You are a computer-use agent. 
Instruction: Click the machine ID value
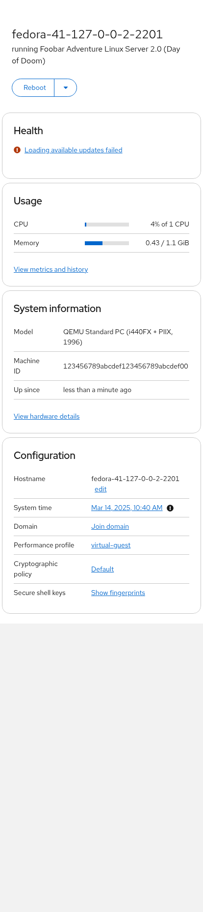click(126, 366)
